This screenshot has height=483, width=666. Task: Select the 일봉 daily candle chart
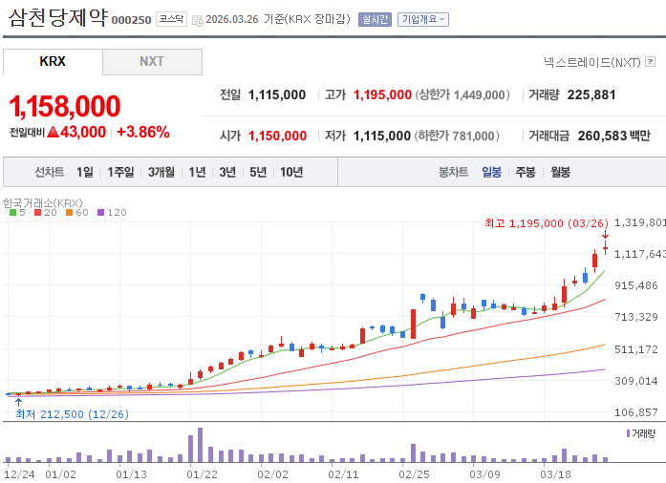tap(491, 172)
